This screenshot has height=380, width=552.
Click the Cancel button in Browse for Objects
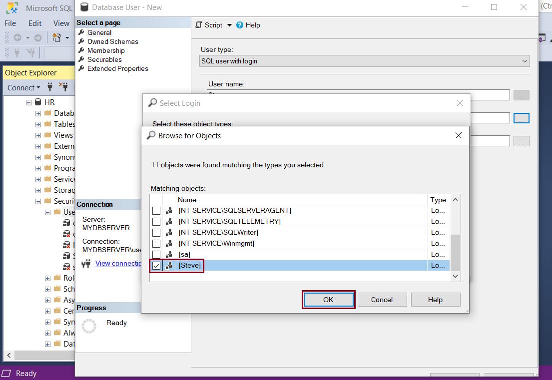tap(382, 300)
